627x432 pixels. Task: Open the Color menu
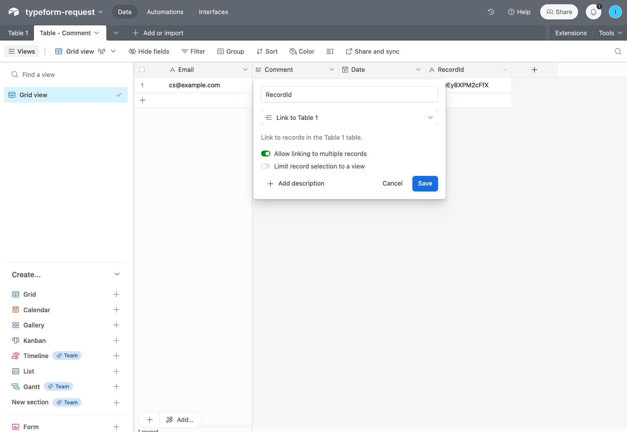302,51
